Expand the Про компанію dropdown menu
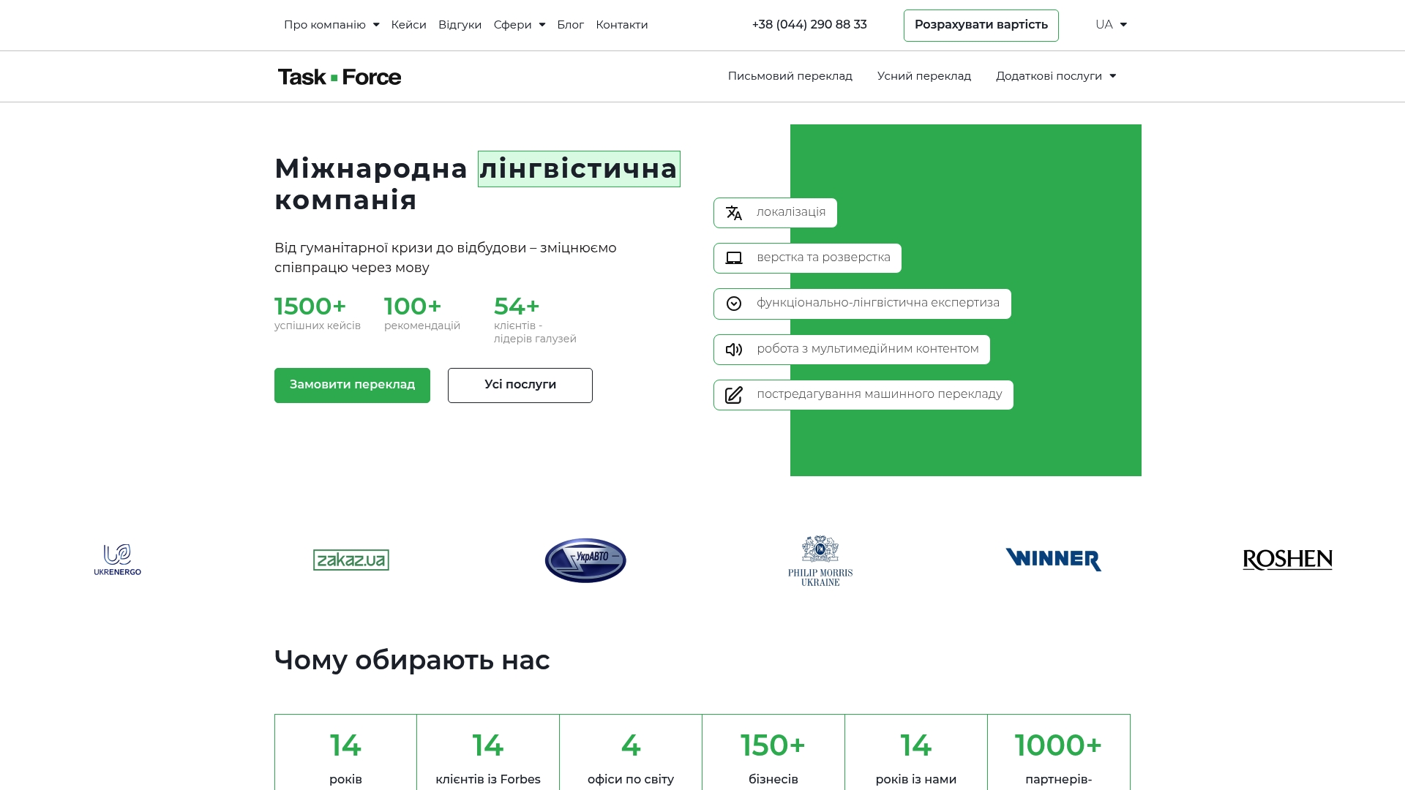The width and height of the screenshot is (1405, 790). click(x=331, y=25)
